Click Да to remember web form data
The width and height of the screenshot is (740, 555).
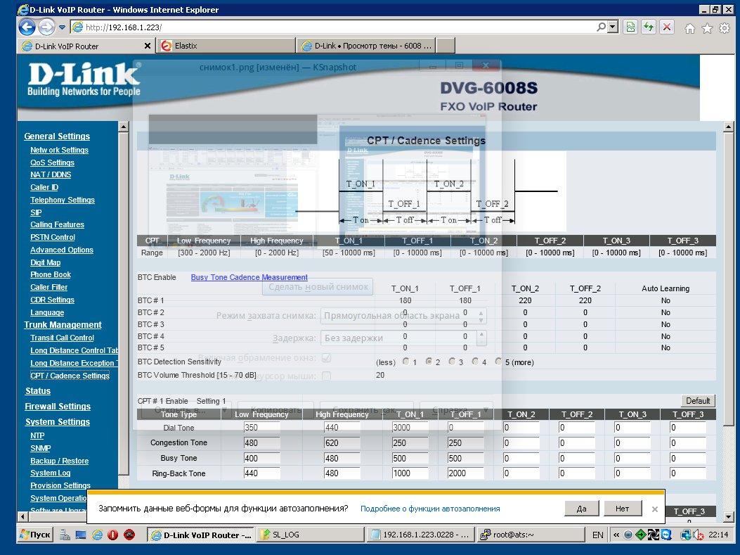click(x=581, y=509)
